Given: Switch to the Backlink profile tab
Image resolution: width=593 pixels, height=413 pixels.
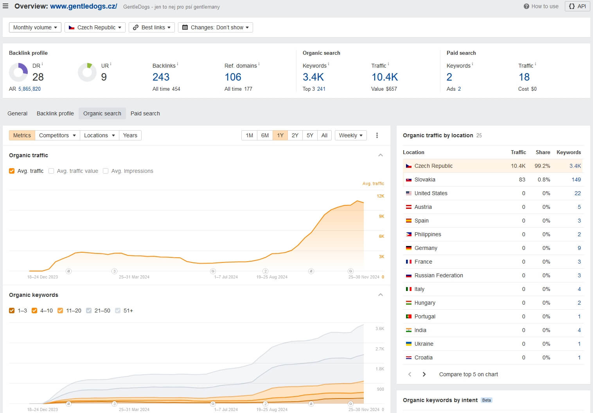Looking at the screenshot, I should 55,113.
